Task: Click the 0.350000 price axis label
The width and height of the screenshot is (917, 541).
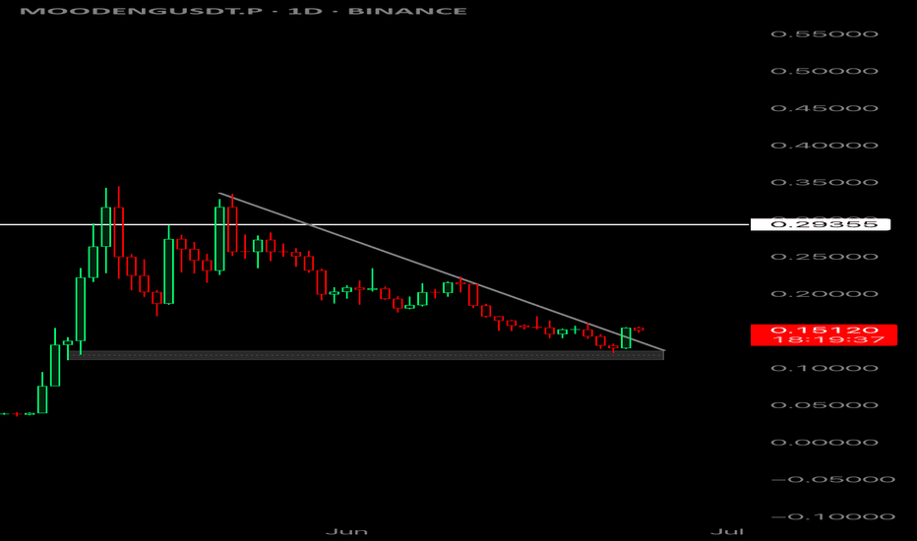Action: pyautogui.click(x=824, y=183)
